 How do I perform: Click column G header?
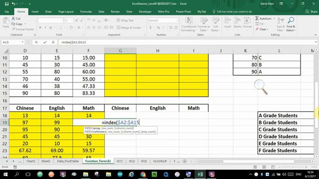(x=120, y=51)
